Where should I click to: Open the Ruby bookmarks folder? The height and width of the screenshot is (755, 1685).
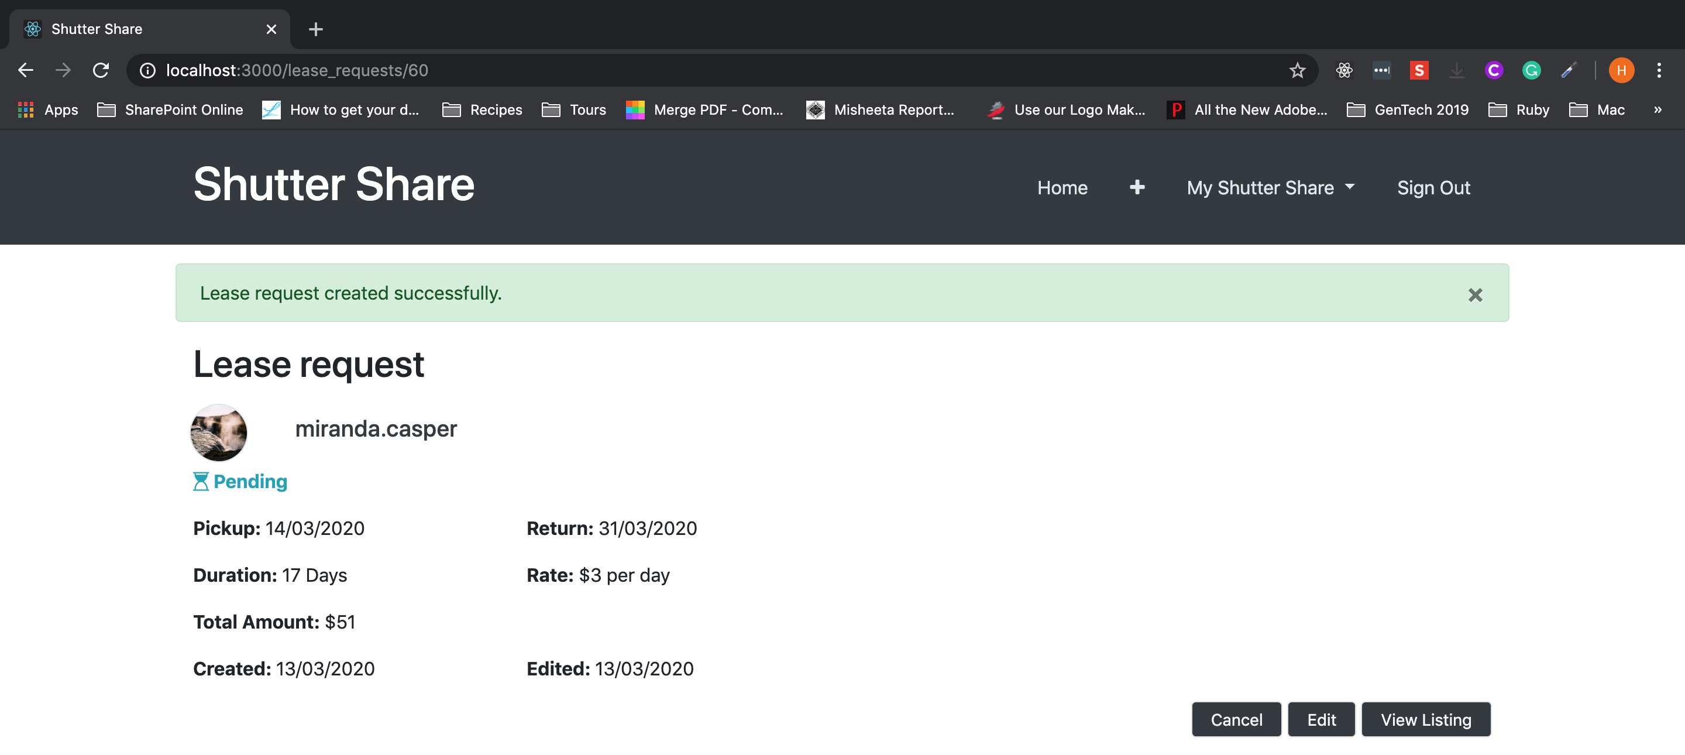pos(1519,110)
